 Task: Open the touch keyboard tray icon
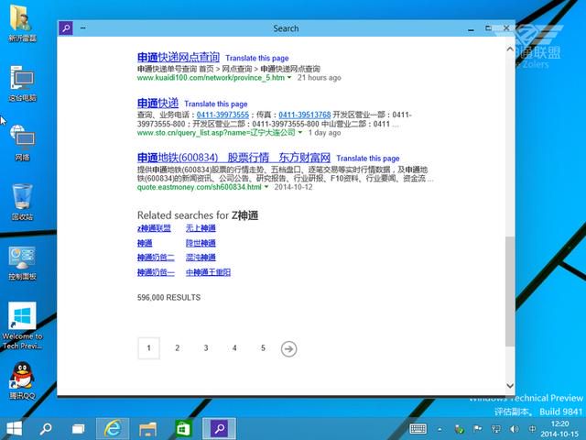tap(418, 429)
